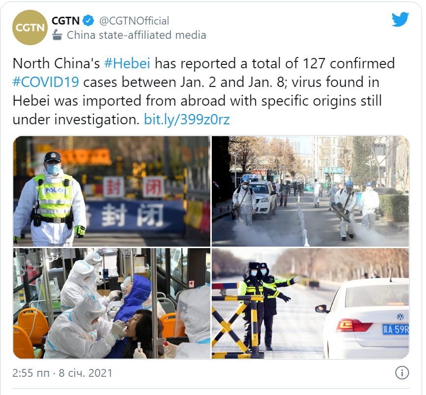Click the blue verified badge icon
426x395 pixels.
pos(88,21)
